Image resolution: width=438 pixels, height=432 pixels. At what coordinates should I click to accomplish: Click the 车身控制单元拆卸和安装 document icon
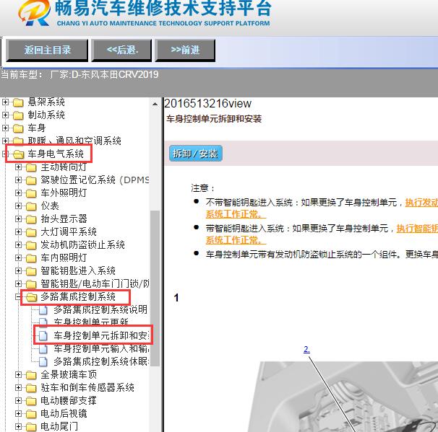coord(43,336)
